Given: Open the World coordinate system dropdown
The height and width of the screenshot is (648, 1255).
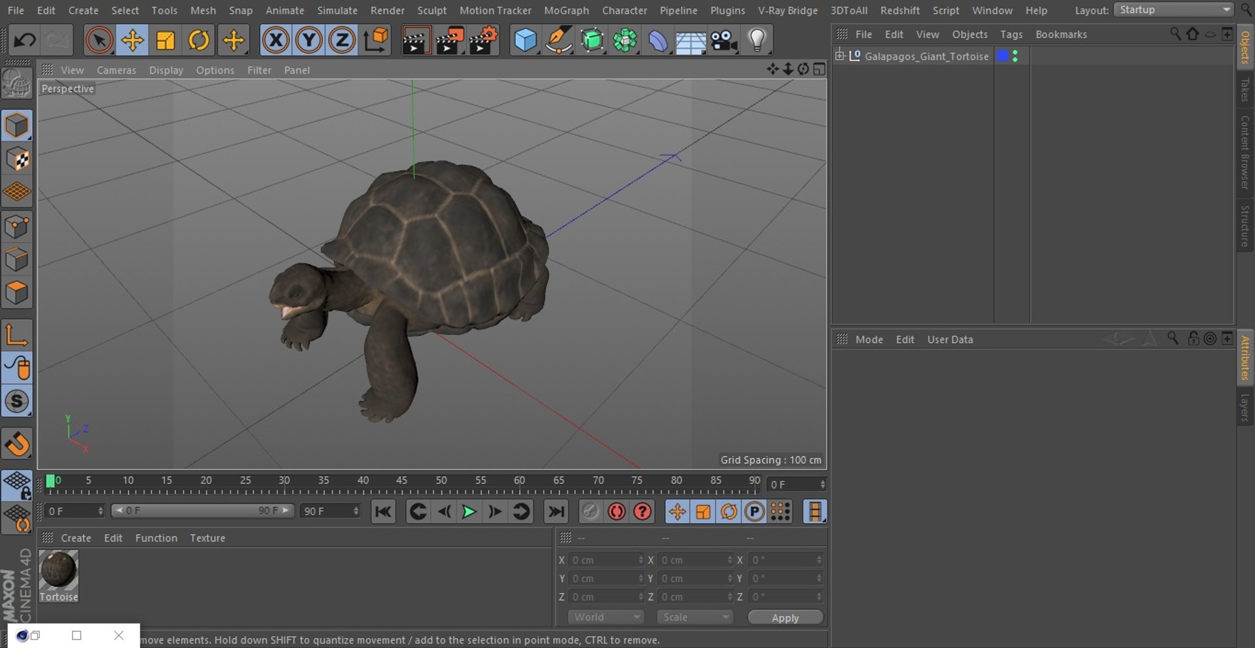Looking at the screenshot, I should click(x=605, y=617).
